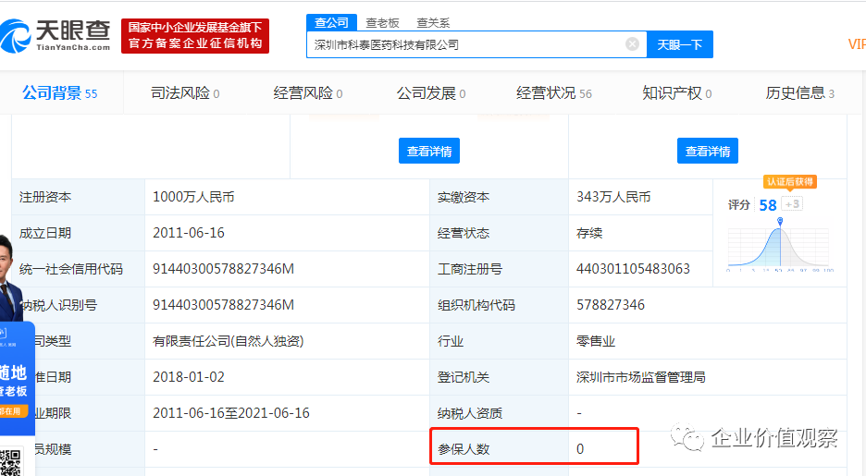Click the 343万人民币 paid-in capital value
The width and height of the screenshot is (866, 476).
[613, 197]
